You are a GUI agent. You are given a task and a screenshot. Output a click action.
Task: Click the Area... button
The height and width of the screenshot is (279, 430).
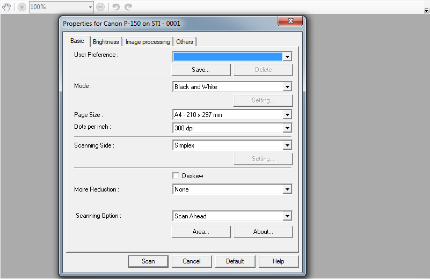click(x=201, y=232)
